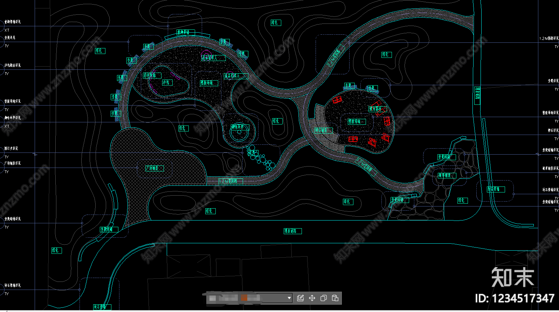The width and height of the screenshot is (559, 312).
Task: Select the 彩色轮胎 label box
Action: tap(152, 75)
